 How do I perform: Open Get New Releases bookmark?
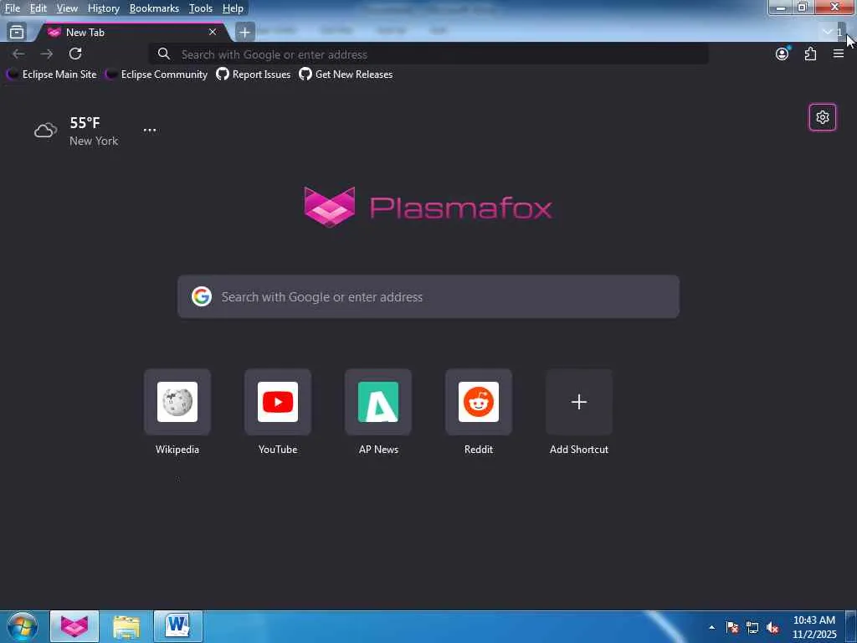(346, 75)
